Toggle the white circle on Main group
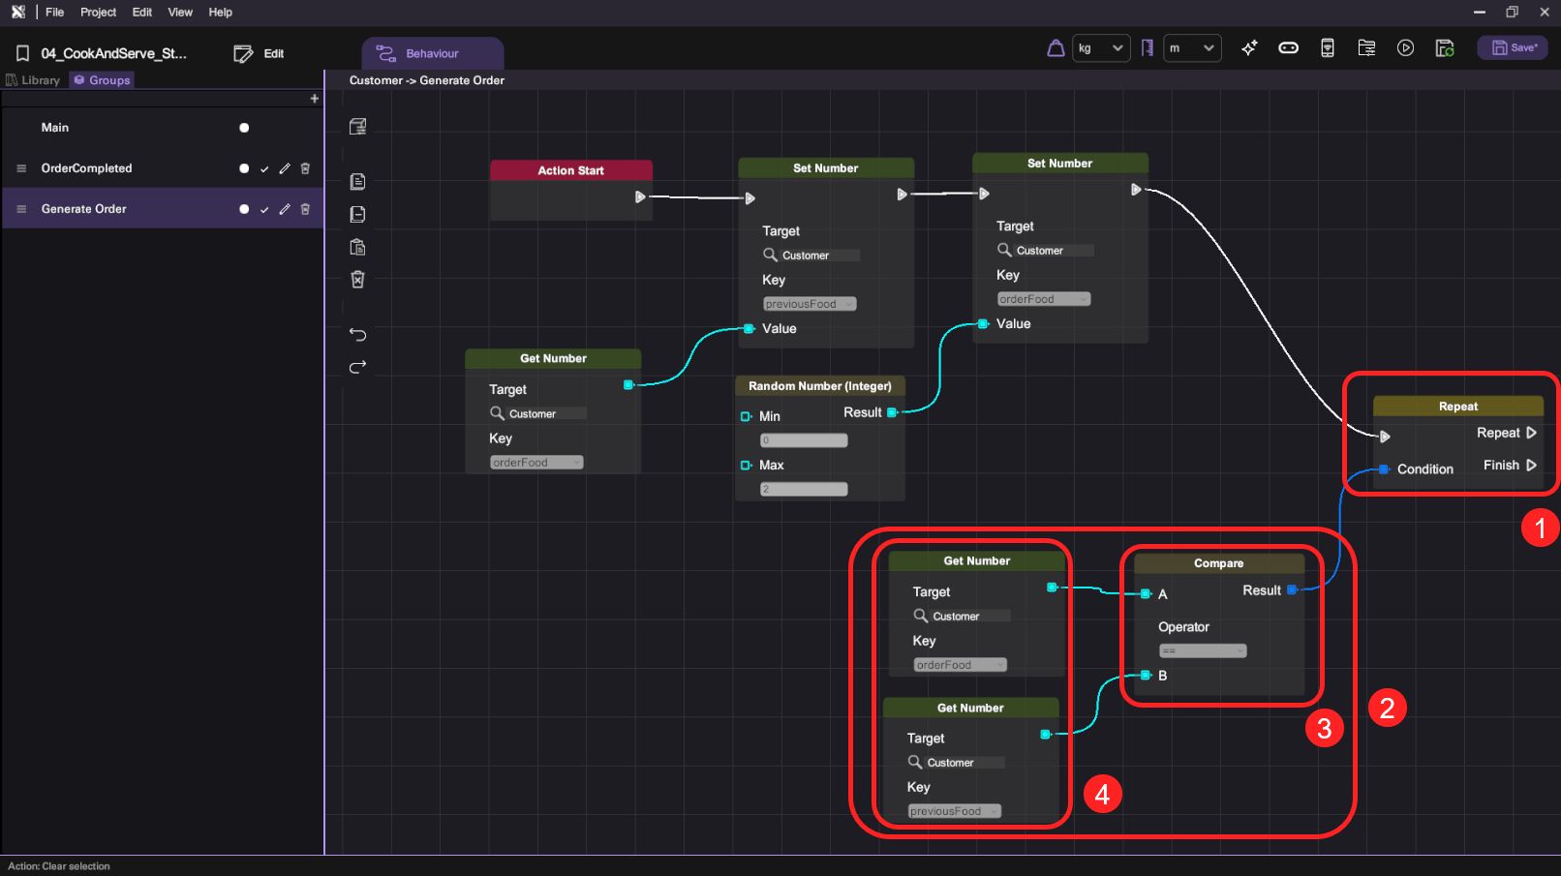The image size is (1561, 876). (244, 128)
